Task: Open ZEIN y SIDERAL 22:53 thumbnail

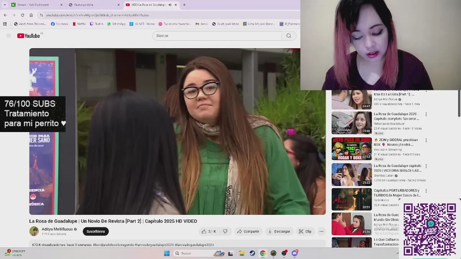Action: [x=352, y=149]
